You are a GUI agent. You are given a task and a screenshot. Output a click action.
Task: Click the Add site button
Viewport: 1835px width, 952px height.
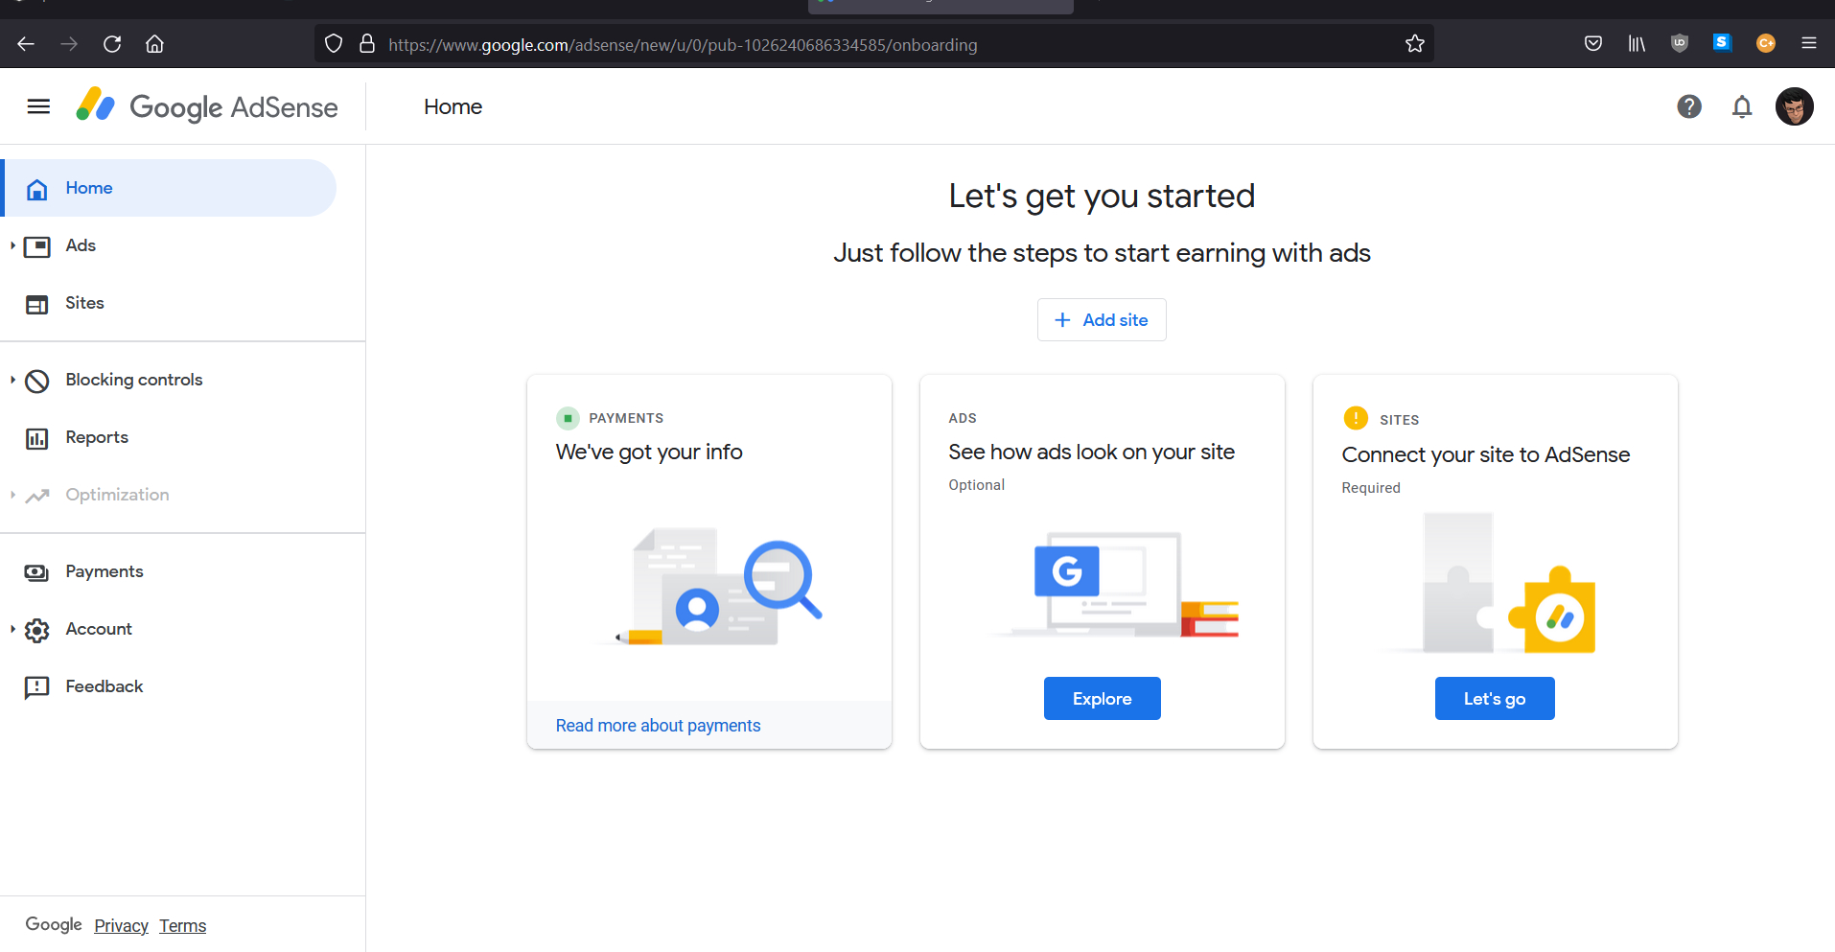pos(1102,320)
